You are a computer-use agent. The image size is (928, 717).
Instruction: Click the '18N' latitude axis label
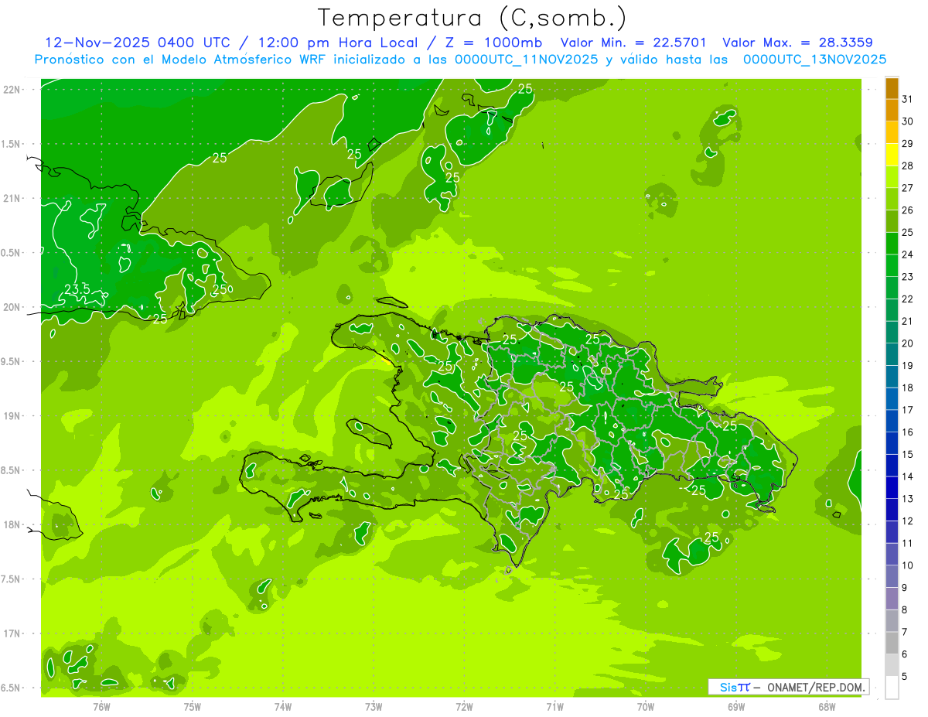(x=12, y=525)
